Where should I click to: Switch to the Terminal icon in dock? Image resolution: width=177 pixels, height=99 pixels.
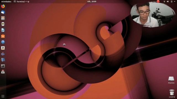point(3,66)
